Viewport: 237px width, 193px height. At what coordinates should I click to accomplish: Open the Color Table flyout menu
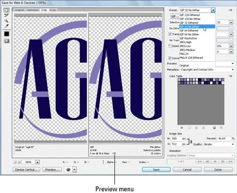click(x=231, y=76)
